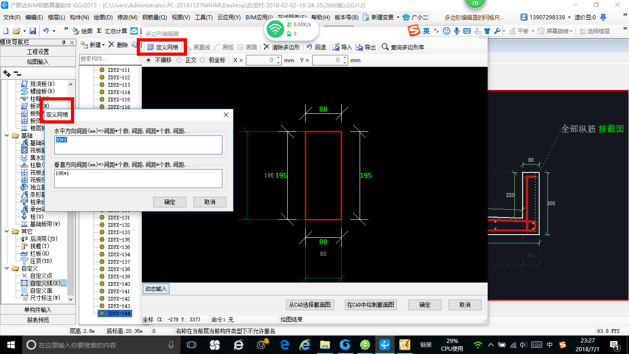
Task: Click the 动态输入 button
Action: 156,289
